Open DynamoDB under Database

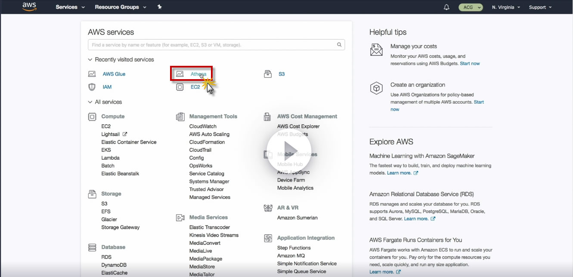point(114,265)
